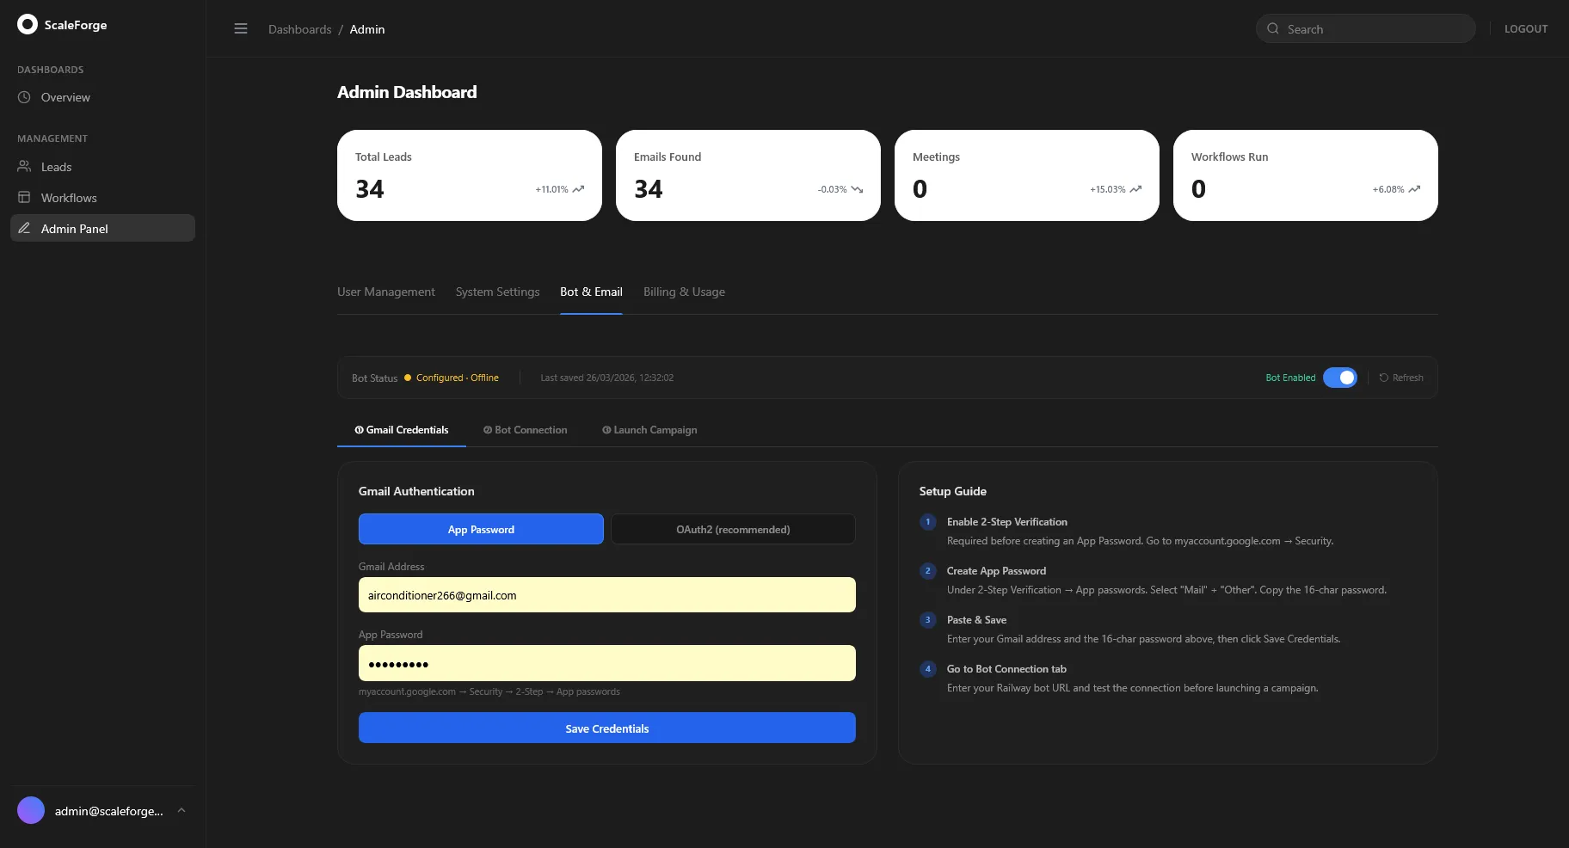Click the Overview clock icon in the sidebar
This screenshot has width=1569, height=848.
[x=24, y=97]
